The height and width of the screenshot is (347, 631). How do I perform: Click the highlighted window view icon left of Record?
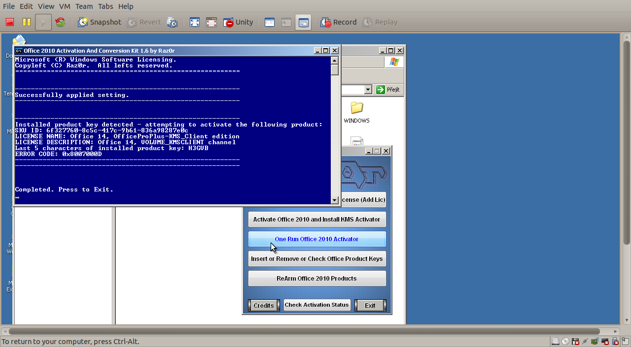pos(303,22)
